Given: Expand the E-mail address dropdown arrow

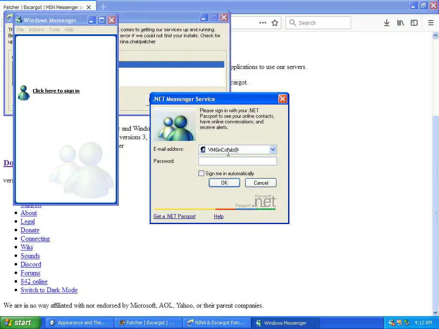Looking at the screenshot, I should (x=273, y=150).
